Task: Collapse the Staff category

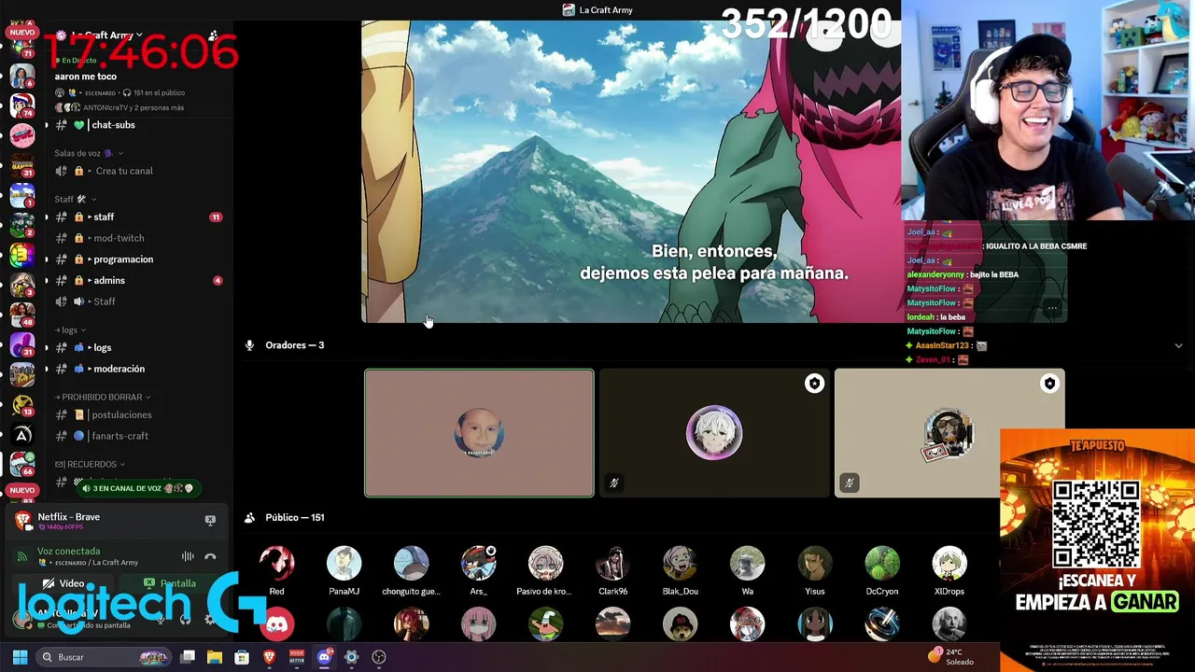Action: pos(75,199)
